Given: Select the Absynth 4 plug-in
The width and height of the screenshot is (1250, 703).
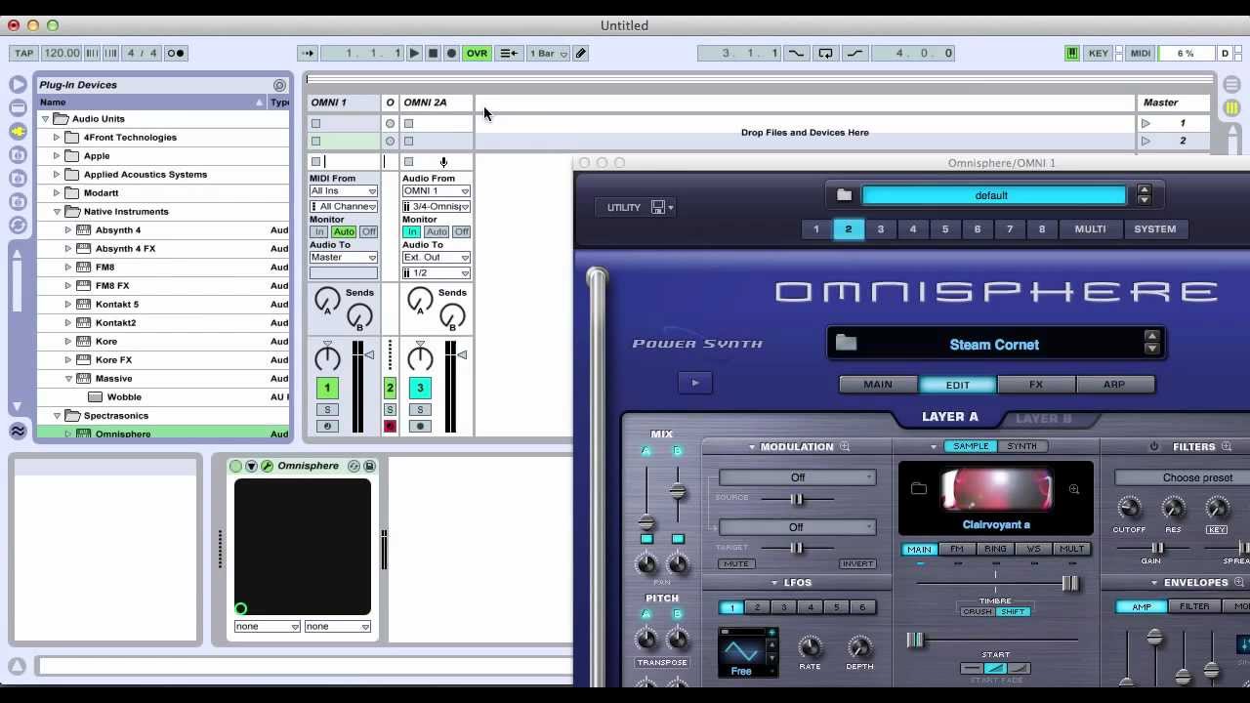Looking at the screenshot, I should pos(118,230).
